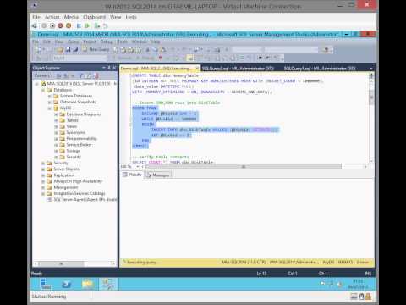Click the Object Explorer Stop icon
The height and width of the screenshot is (305, 406).
click(73, 75)
